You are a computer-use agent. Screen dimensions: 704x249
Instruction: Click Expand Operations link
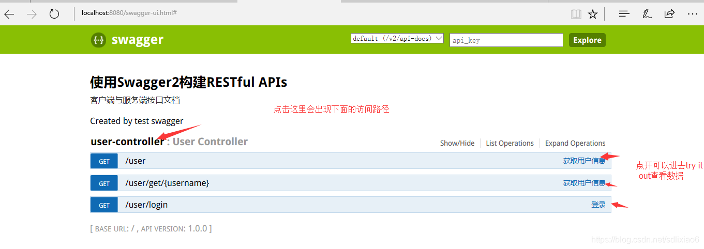click(x=575, y=143)
